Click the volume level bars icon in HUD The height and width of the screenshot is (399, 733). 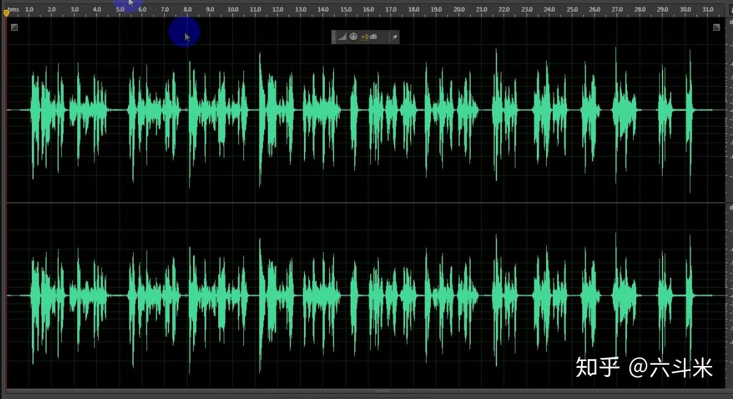pyautogui.click(x=342, y=37)
